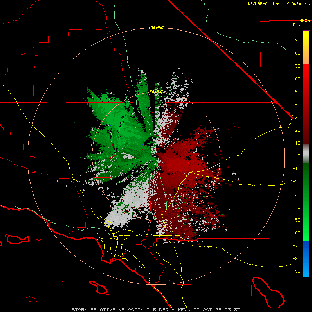The image size is (312, 312).
Task: Click the -40 value on the velocity scale
Action: coord(296,207)
